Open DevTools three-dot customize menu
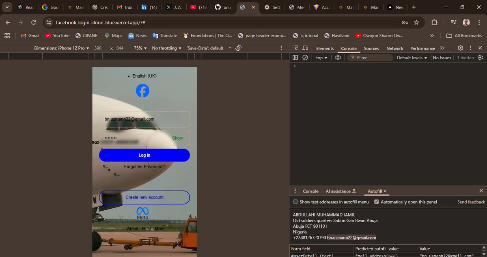 tap(471, 48)
